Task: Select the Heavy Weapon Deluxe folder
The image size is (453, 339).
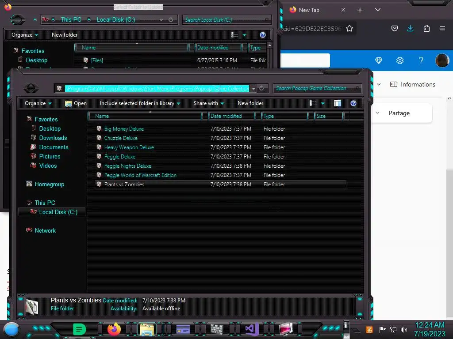Action: tap(129, 147)
